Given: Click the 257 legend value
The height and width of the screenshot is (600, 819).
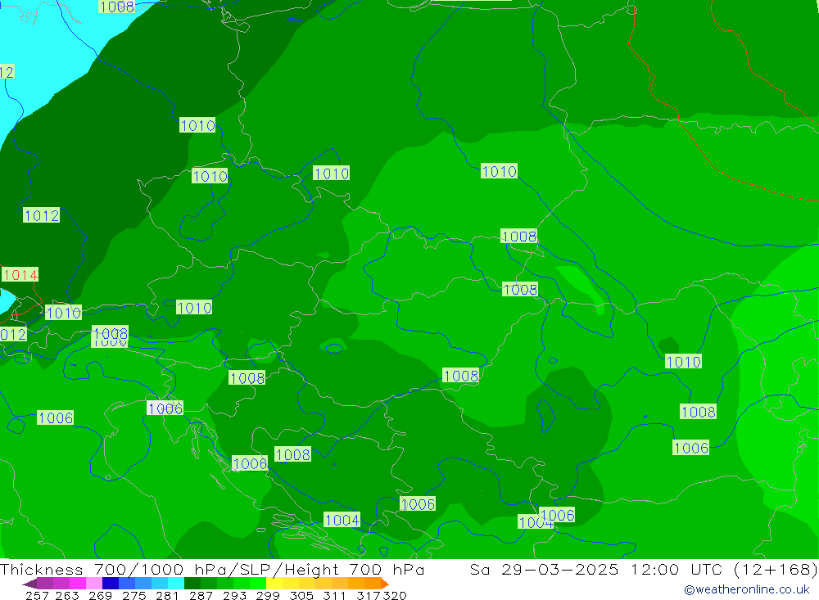Looking at the screenshot, I should click(x=37, y=595).
